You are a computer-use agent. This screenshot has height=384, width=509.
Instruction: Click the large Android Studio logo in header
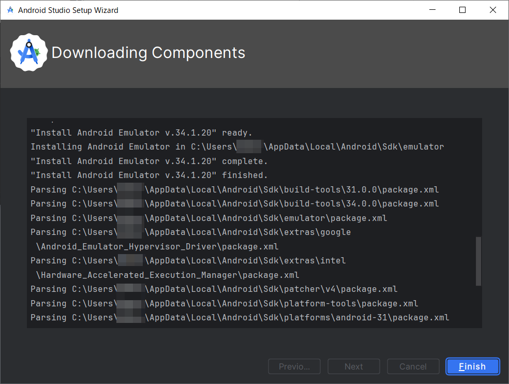point(29,52)
